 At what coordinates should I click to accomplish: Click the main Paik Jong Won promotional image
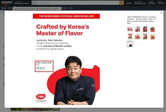(66, 59)
